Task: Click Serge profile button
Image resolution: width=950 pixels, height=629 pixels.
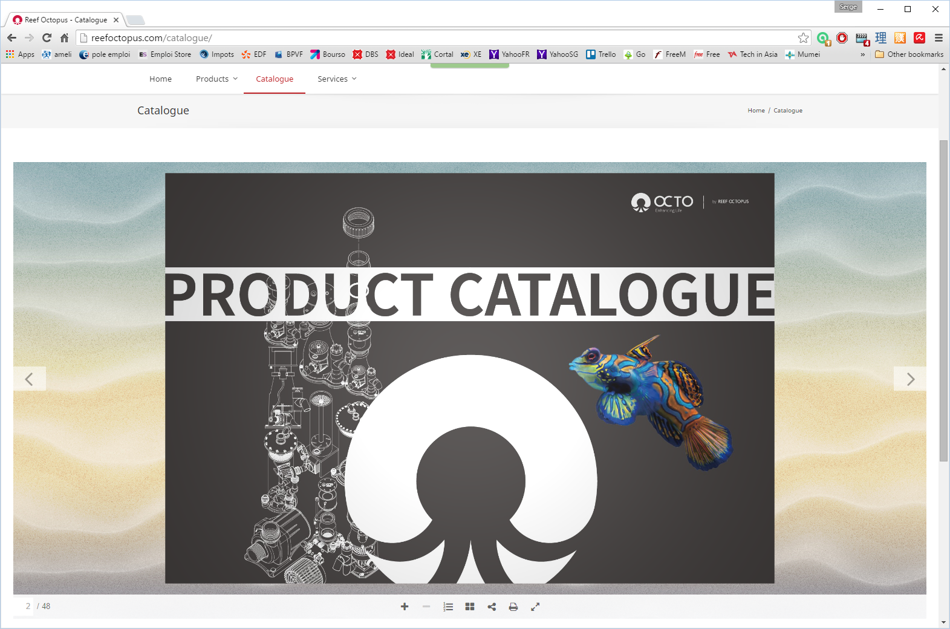Action: click(848, 7)
